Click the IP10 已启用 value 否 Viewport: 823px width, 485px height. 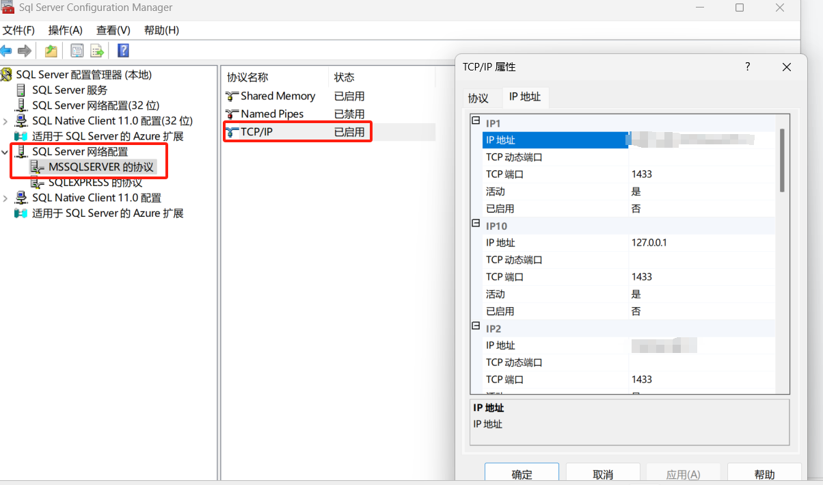coord(636,311)
